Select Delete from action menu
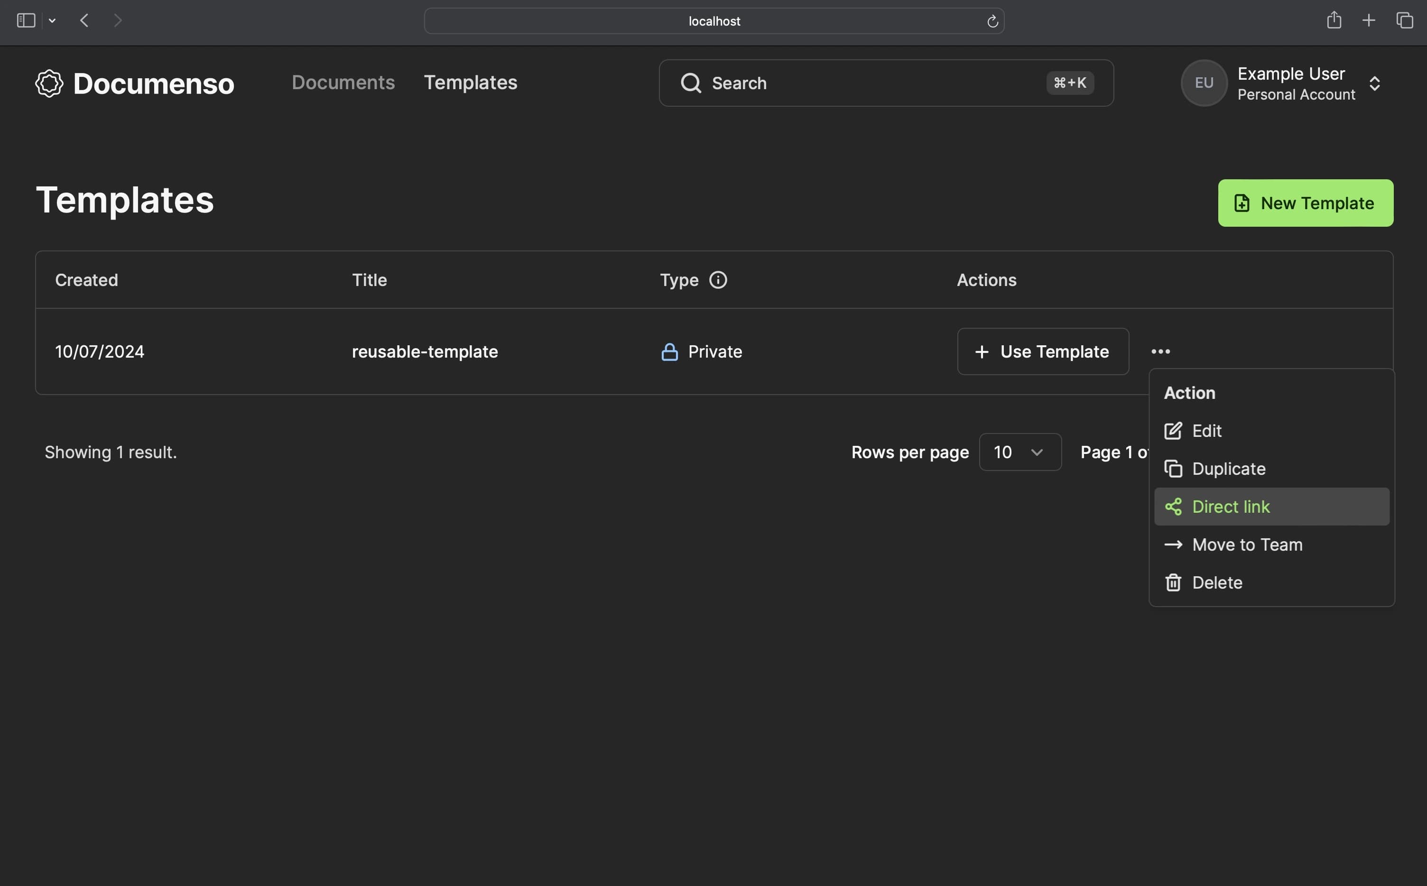 coord(1217,582)
